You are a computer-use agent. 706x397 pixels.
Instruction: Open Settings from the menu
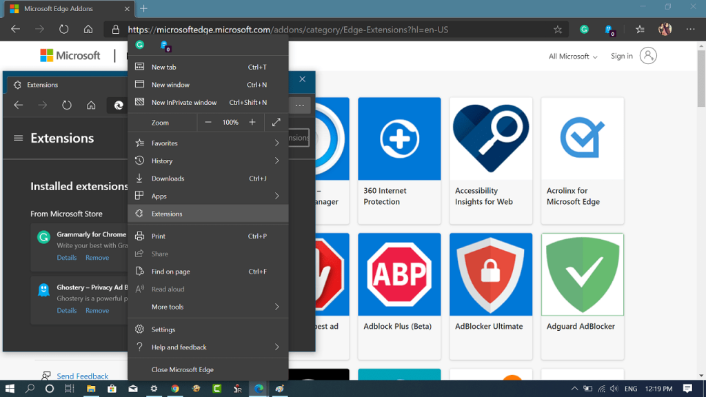coord(208,329)
